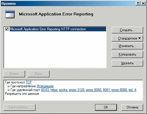This screenshot has width=147, height=114.
Task: Click the Копировать button
Action: [x=127, y=54]
